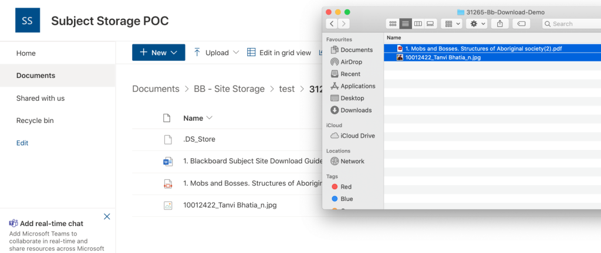
Task: Click the image file icon in SharePoint
Action: (168, 206)
